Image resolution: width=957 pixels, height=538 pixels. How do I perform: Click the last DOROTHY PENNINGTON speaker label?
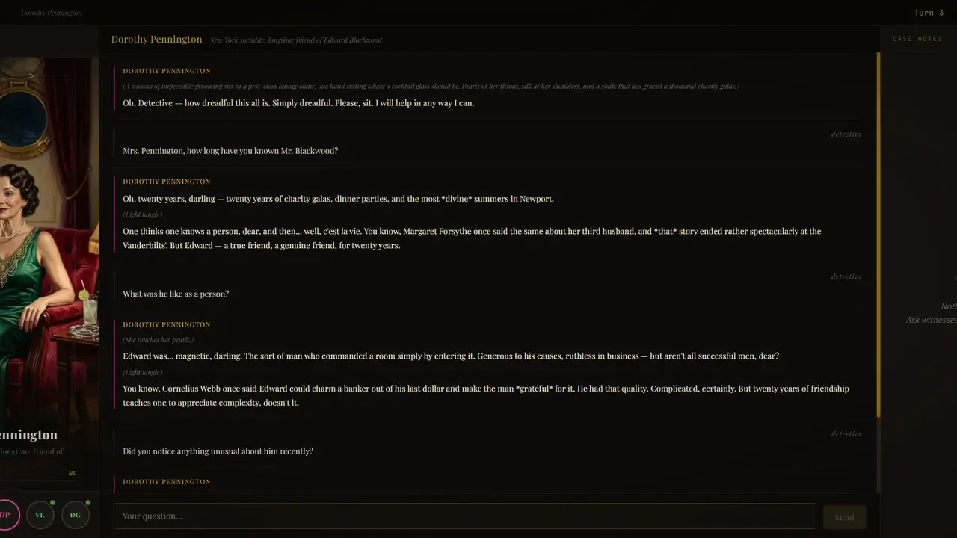coord(167,482)
